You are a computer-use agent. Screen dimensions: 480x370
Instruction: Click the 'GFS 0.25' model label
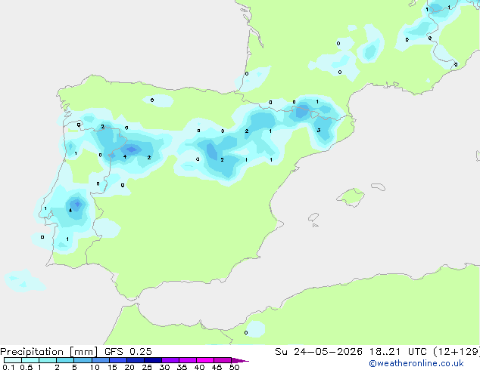[x=128, y=352]
